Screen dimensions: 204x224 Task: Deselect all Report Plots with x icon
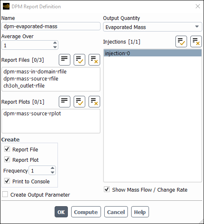pos(94,102)
